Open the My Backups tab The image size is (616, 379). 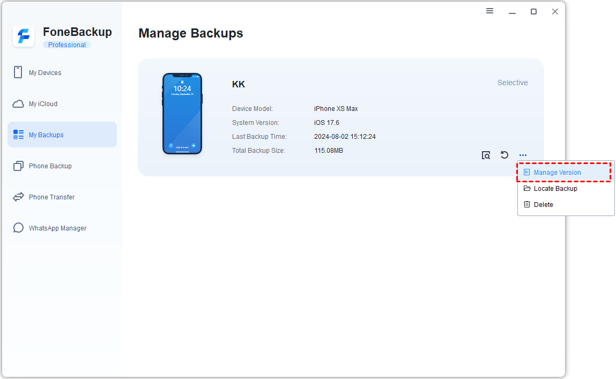click(x=62, y=135)
